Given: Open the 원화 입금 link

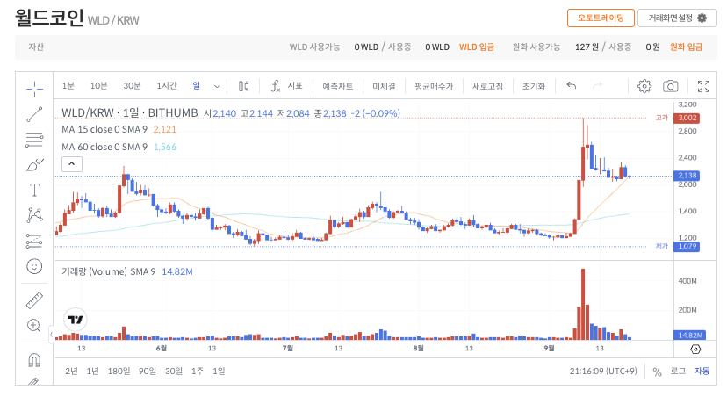Looking at the screenshot, I should tap(686, 47).
